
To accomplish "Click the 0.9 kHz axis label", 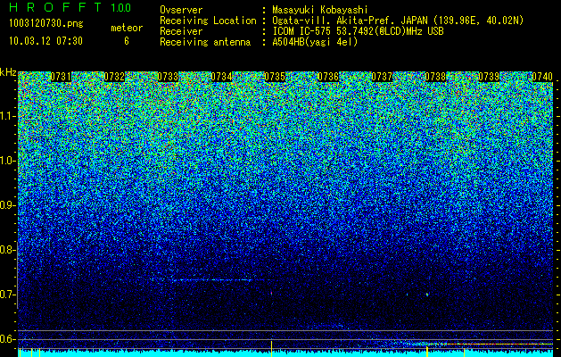I will [8, 205].
